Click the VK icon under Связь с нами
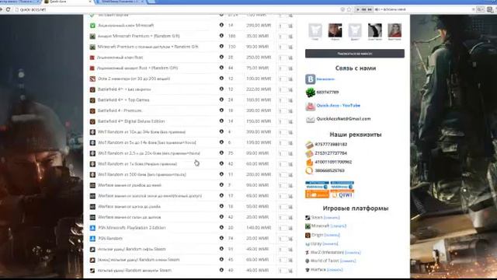This screenshot has height=280, width=497. pyautogui.click(x=311, y=79)
